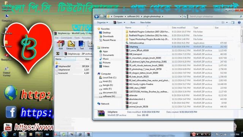Open the Windows Start button
The width and height of the screenshot is (243, 137).
(x=5, y=134)
